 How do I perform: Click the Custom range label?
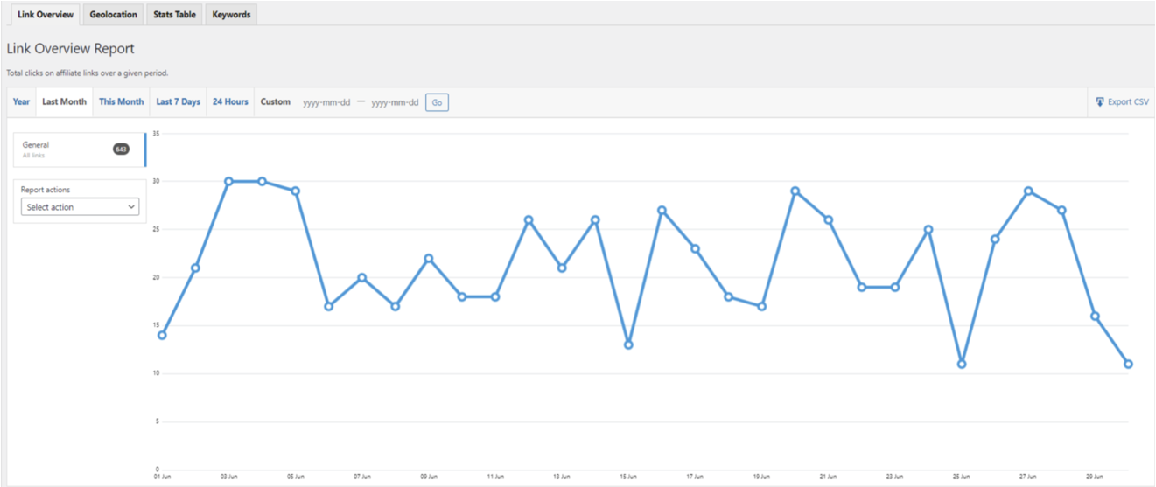pos(275,101)
